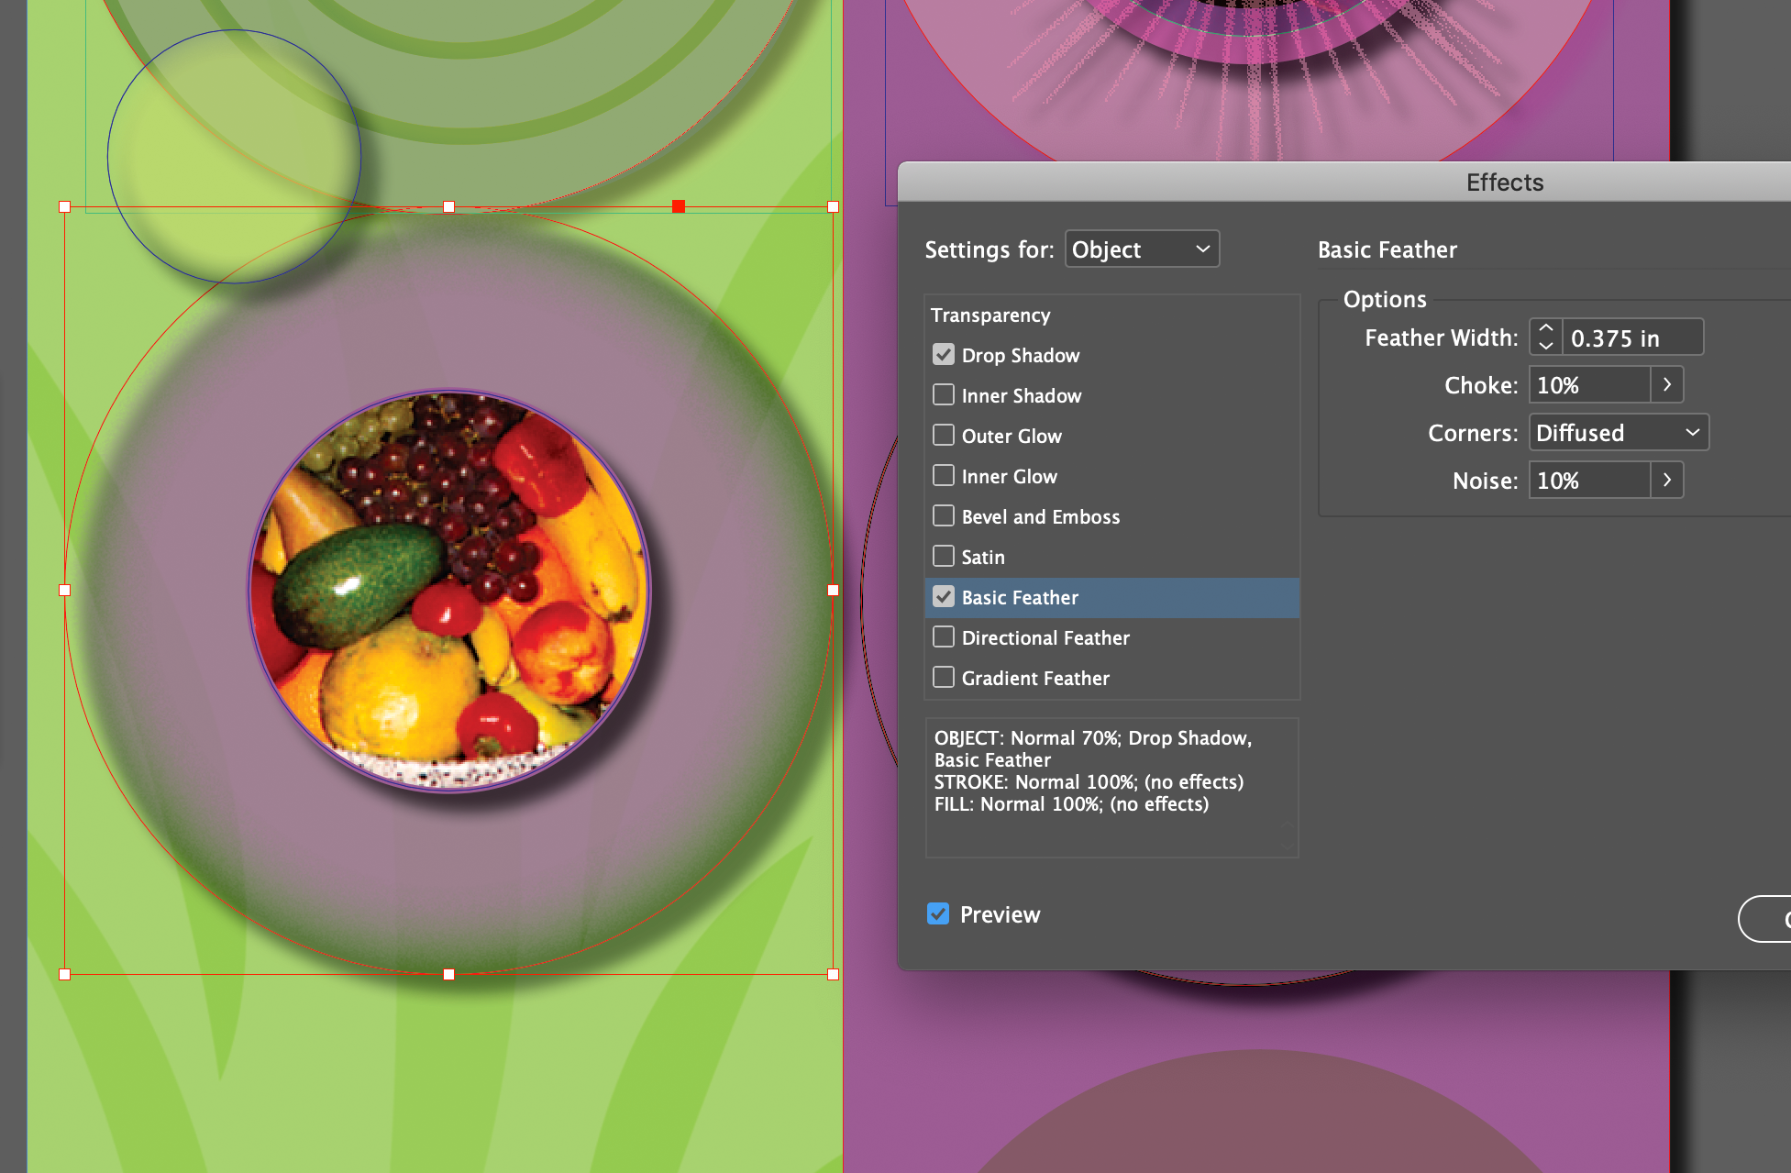Click the Directional Feather effect label
Viewport: 1791px width, 1173px height.
tap(1045, 638)
